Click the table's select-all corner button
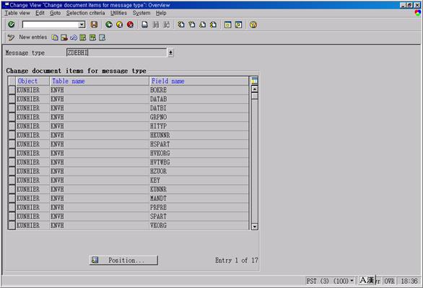 tap(12, 81)
